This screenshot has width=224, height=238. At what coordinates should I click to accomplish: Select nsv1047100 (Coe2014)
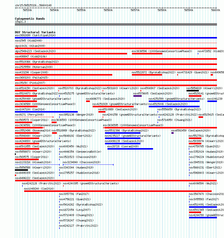30,110
